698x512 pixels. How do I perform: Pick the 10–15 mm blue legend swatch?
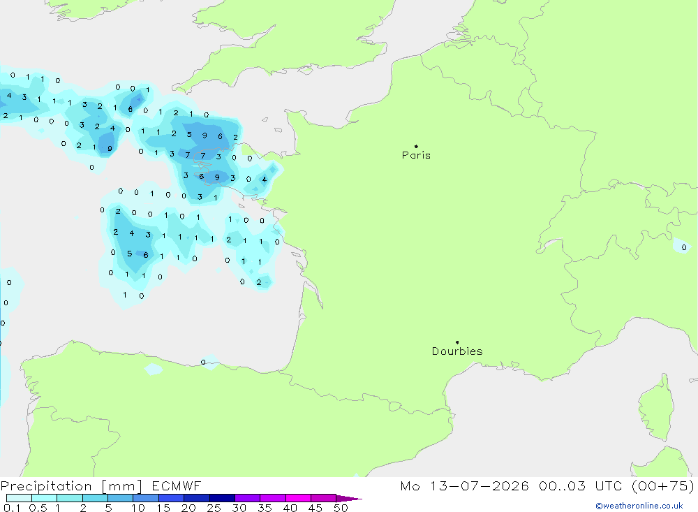146,498
